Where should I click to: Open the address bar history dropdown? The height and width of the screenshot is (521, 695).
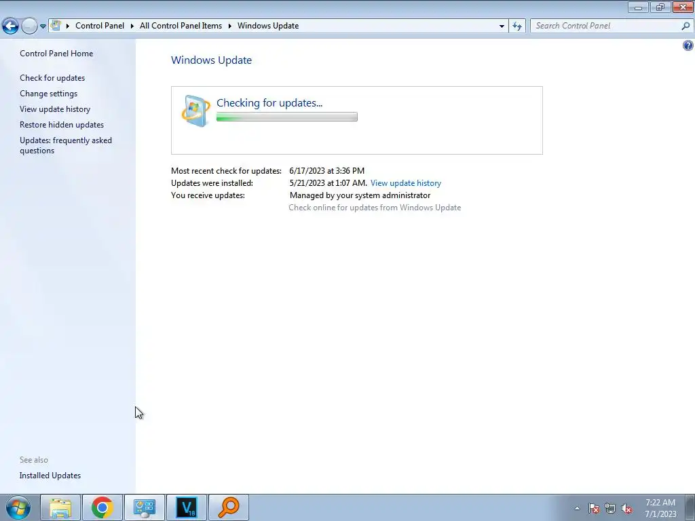point(502,26)
